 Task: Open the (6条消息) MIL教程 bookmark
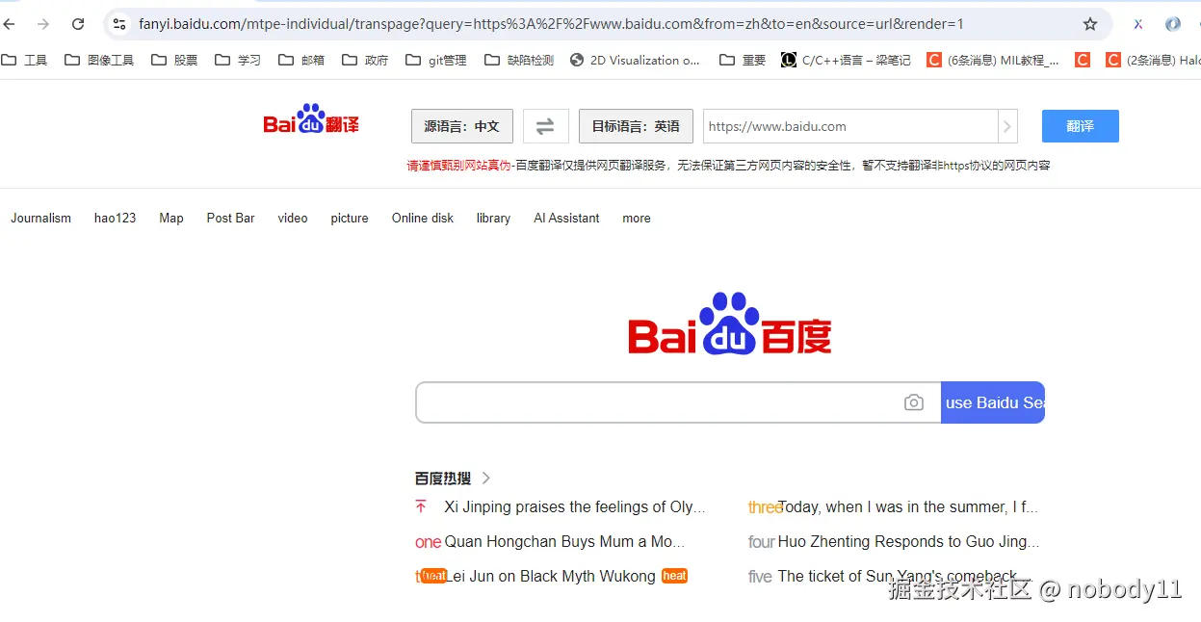pyautogui.click(x=993, y=60)
